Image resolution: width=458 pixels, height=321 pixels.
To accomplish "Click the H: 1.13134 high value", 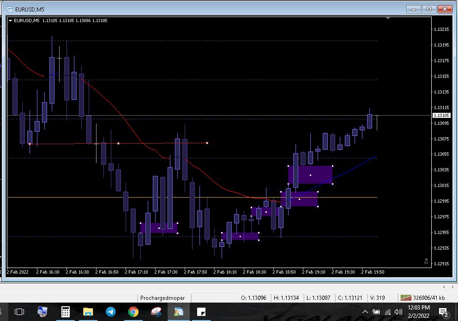I will pos(286,298).
